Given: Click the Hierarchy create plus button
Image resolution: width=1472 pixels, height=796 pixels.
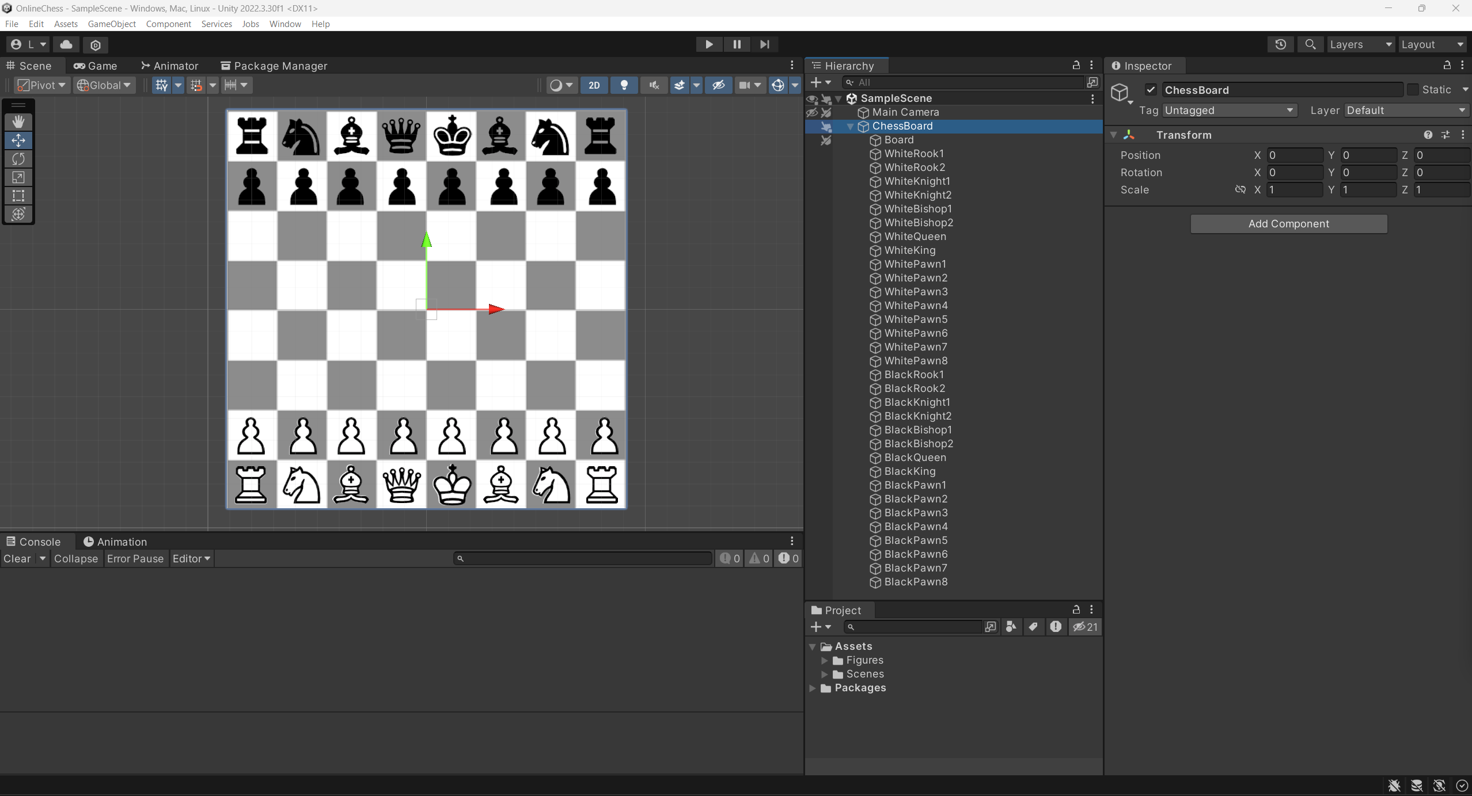Looking at the screenshot, I should point(820,82).
